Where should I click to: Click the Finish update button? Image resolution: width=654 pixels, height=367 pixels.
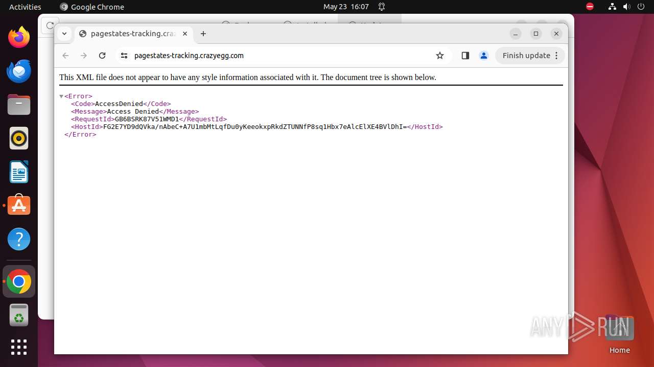coord(530,56)
